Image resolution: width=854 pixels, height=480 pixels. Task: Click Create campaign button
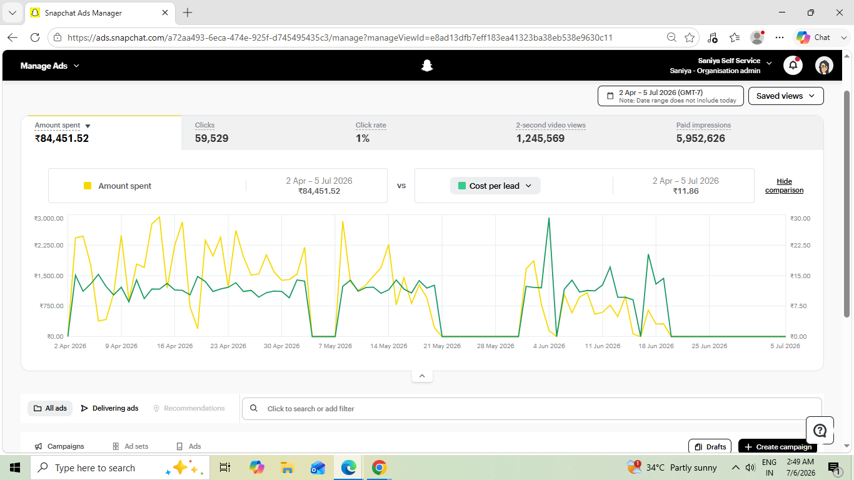point(778,446)
